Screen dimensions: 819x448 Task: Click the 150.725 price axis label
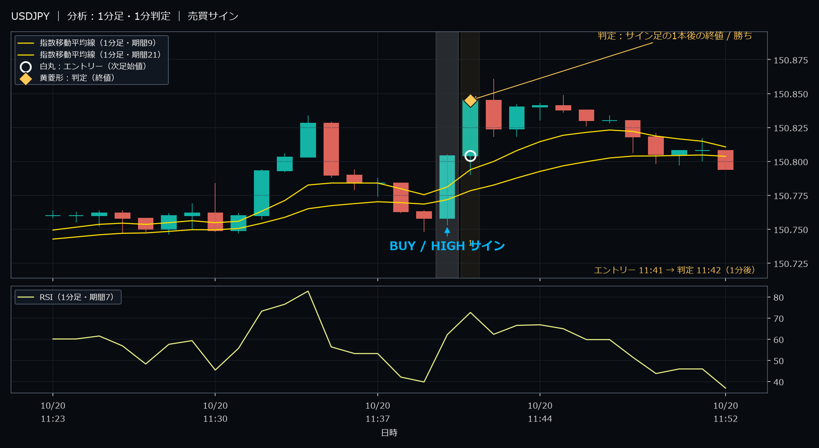[x=791, y=264]
